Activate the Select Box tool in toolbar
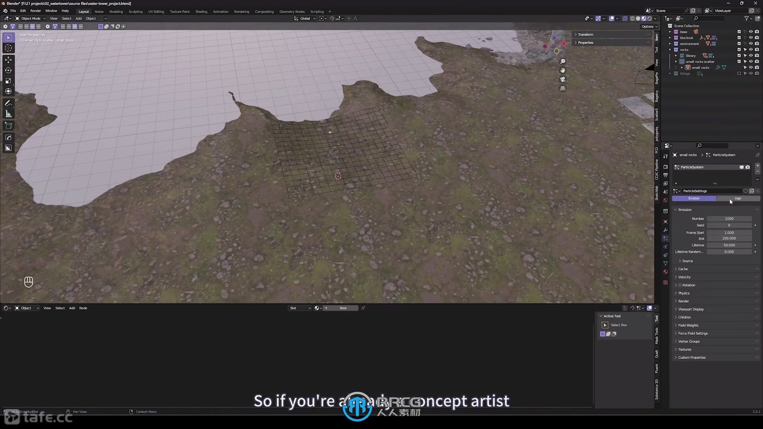 [8, 37]
